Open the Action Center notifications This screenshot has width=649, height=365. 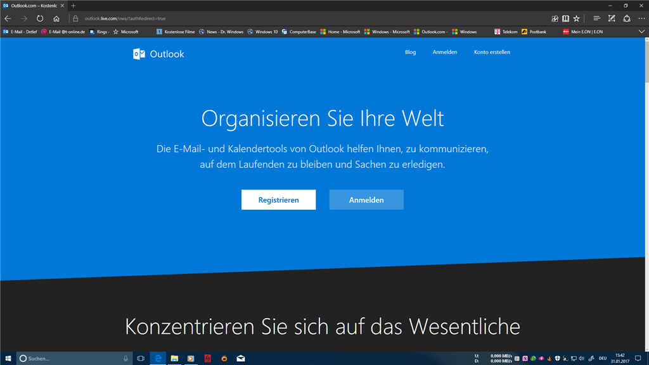coord(638,359)
